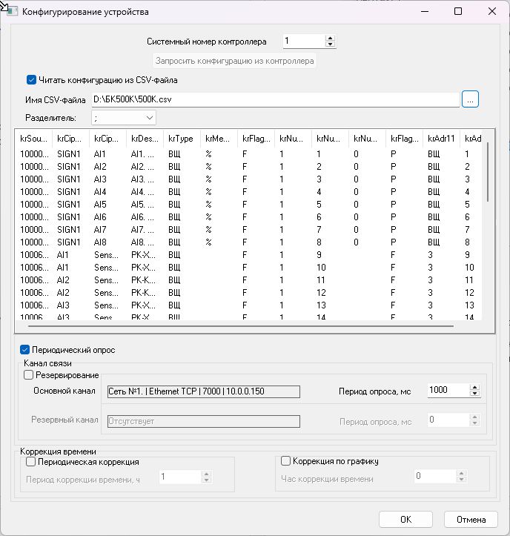Click 'Запросить конфигурацию из контроллера' button
510x536 pixels.
234,61
